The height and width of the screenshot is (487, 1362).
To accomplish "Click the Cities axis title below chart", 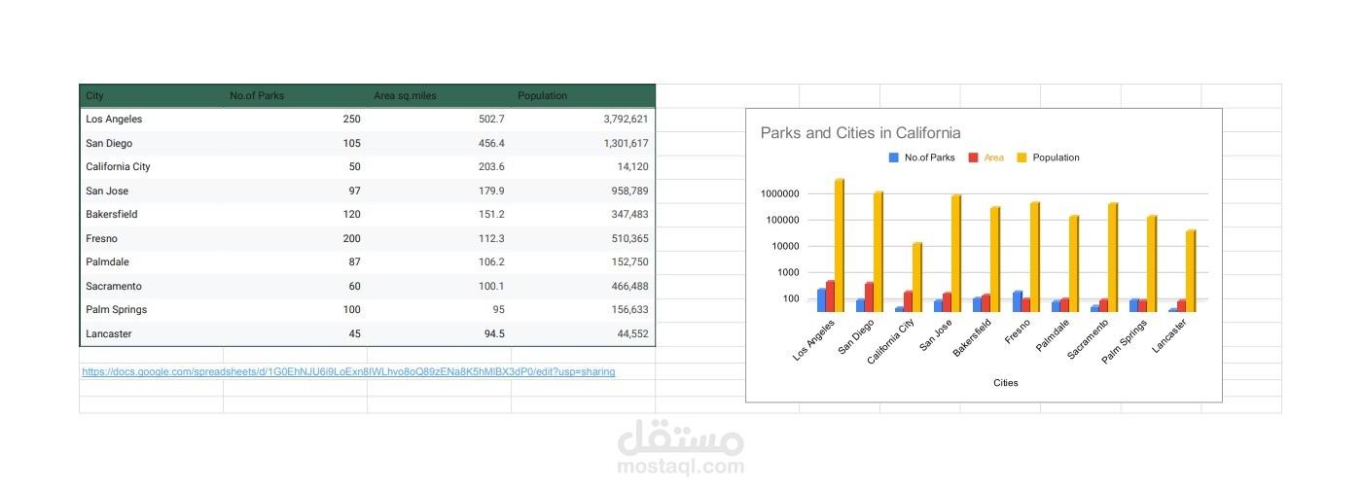I will [x=1006, y=383].
